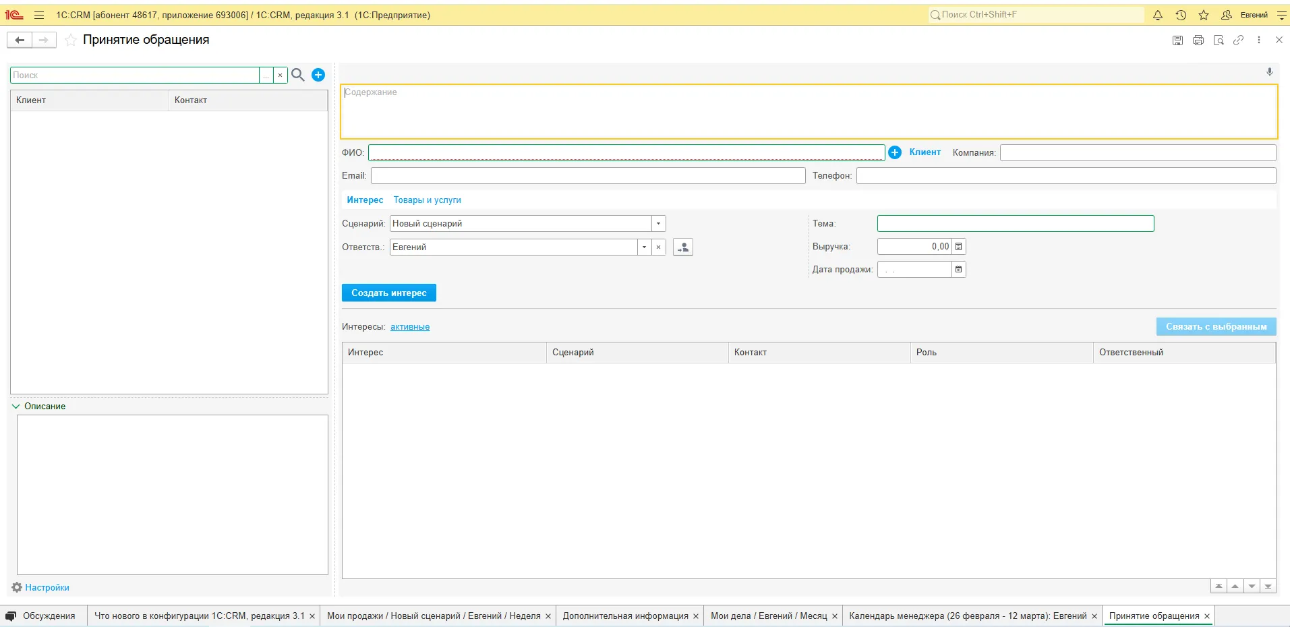Click the copy link icon in header

coord(1238,40)
